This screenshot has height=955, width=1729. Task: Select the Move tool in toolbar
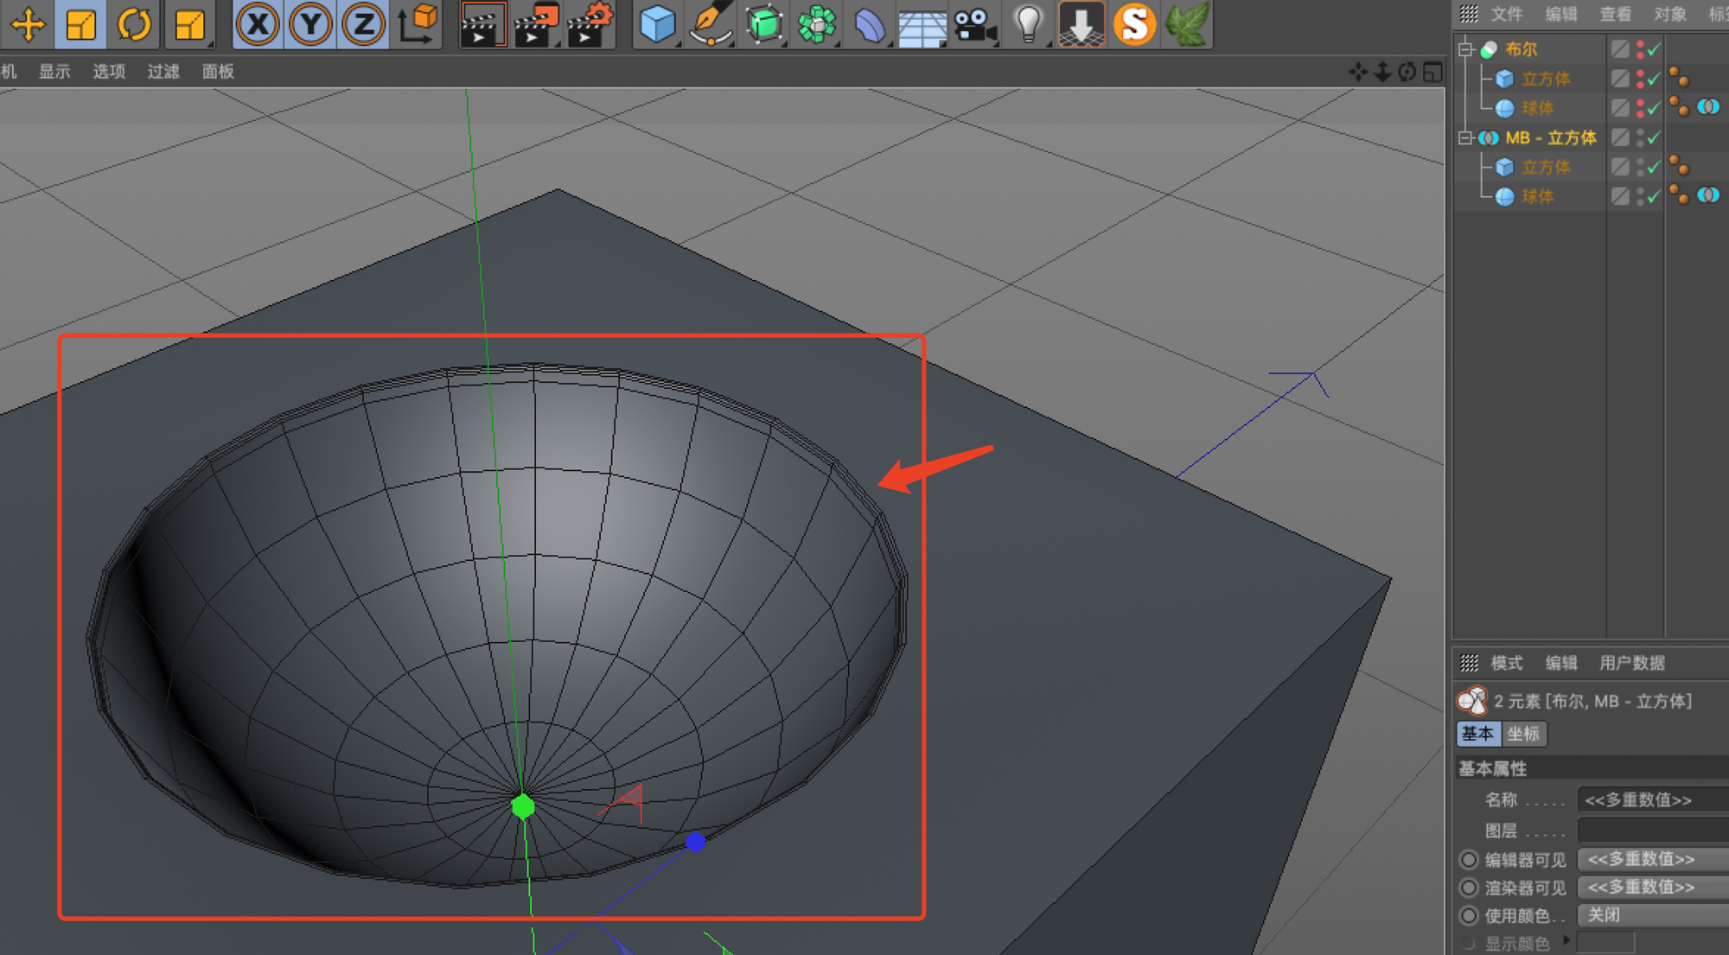tap(28, 23)
